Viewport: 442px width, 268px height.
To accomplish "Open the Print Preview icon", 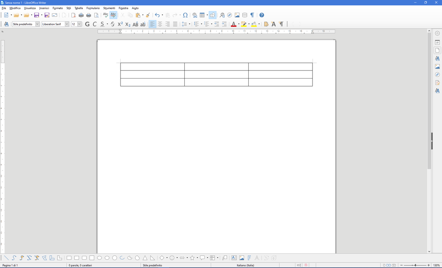I will click(x=96, y=15).
